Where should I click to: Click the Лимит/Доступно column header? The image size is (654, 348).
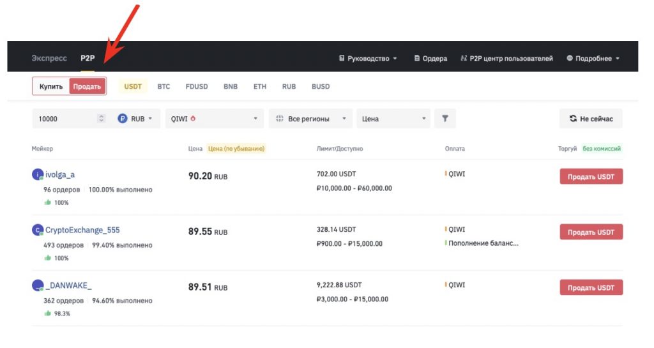[340, 148]
